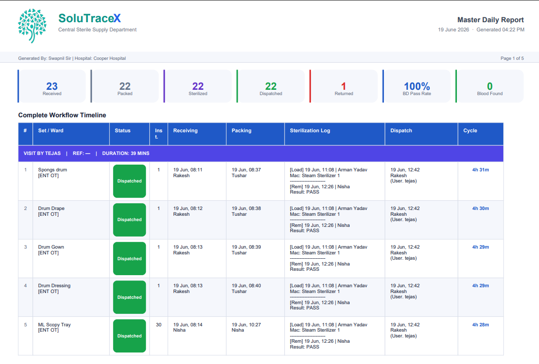Click the 4h 31m cycle time

point(480,170)
